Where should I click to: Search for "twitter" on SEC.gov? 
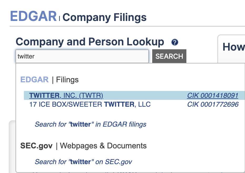tap(83, 162)
